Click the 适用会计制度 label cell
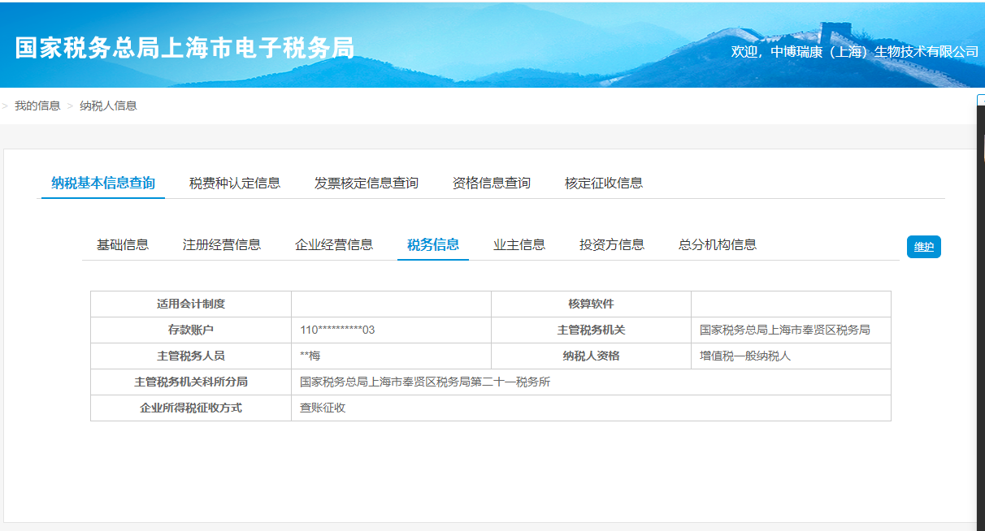 [x=191, y=304]
